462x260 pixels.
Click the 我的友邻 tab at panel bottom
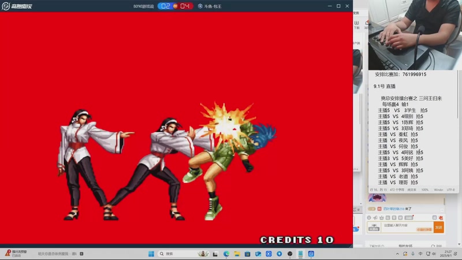pos(405,246)
